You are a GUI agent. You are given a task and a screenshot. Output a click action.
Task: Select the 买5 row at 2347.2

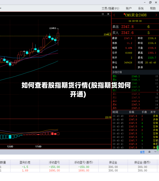tap(135, 108)
